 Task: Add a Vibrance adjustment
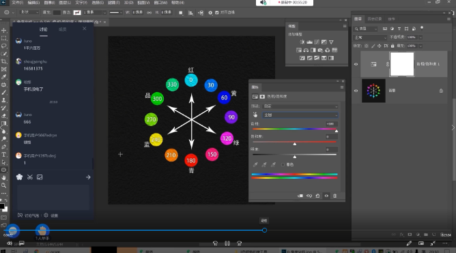click(x=331, y=42)
